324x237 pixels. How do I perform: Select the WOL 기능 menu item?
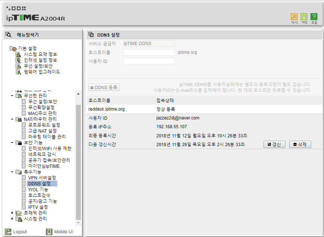coord(38,189)
